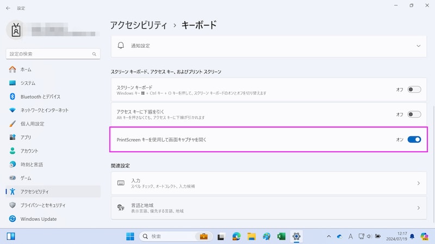435x244 pixels.
Task: Click the IME input mode A indicator
Action: pos(351,236)
